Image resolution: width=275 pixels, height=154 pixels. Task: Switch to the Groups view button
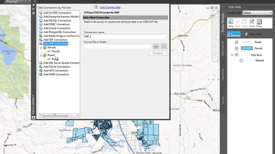click(234, 34)
